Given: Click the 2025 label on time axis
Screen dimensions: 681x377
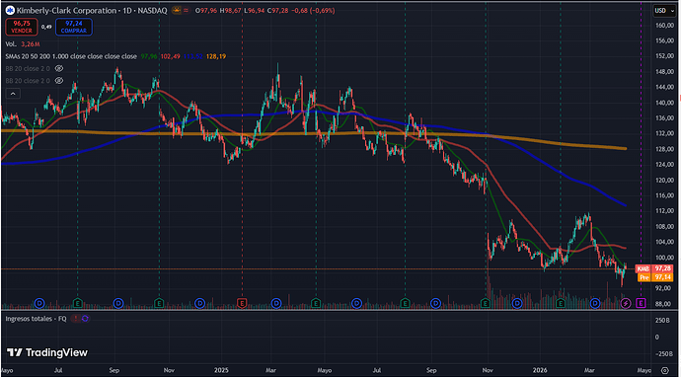Looking at the screenshot, I should [x=221, y=370].
